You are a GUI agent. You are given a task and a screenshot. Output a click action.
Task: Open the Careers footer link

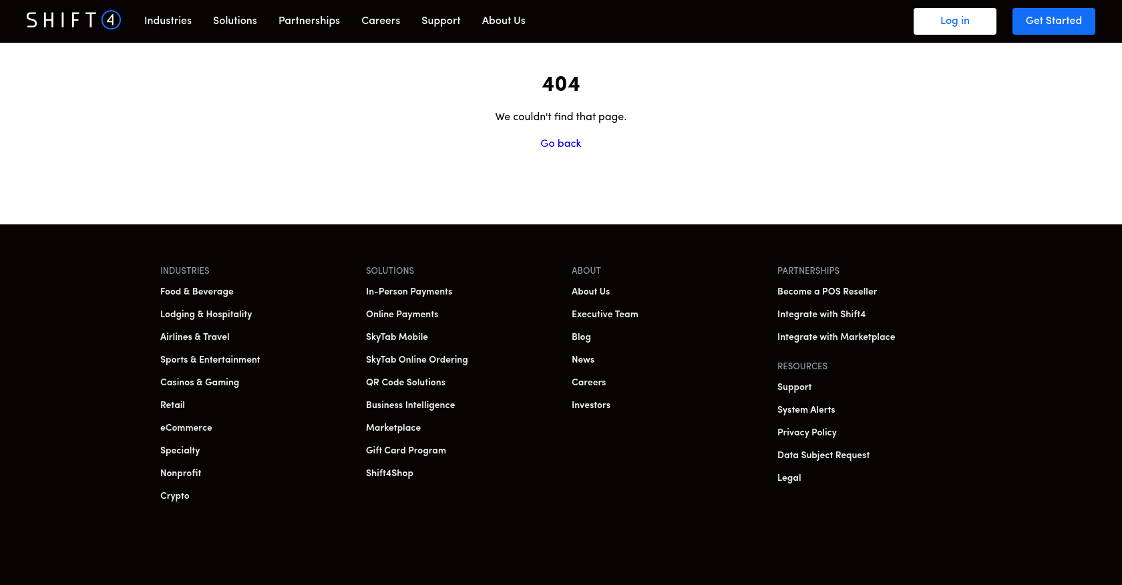pos(589,383)
